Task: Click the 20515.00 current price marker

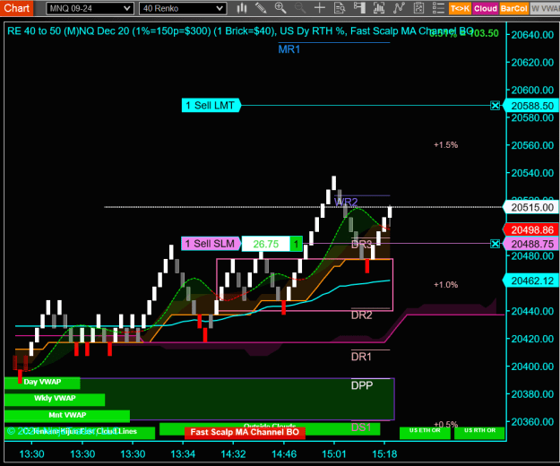Action: point(531,208)
